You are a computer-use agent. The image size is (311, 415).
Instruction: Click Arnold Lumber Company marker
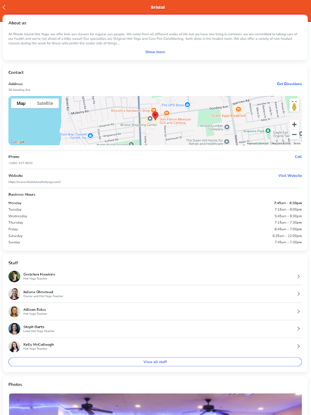227,128
